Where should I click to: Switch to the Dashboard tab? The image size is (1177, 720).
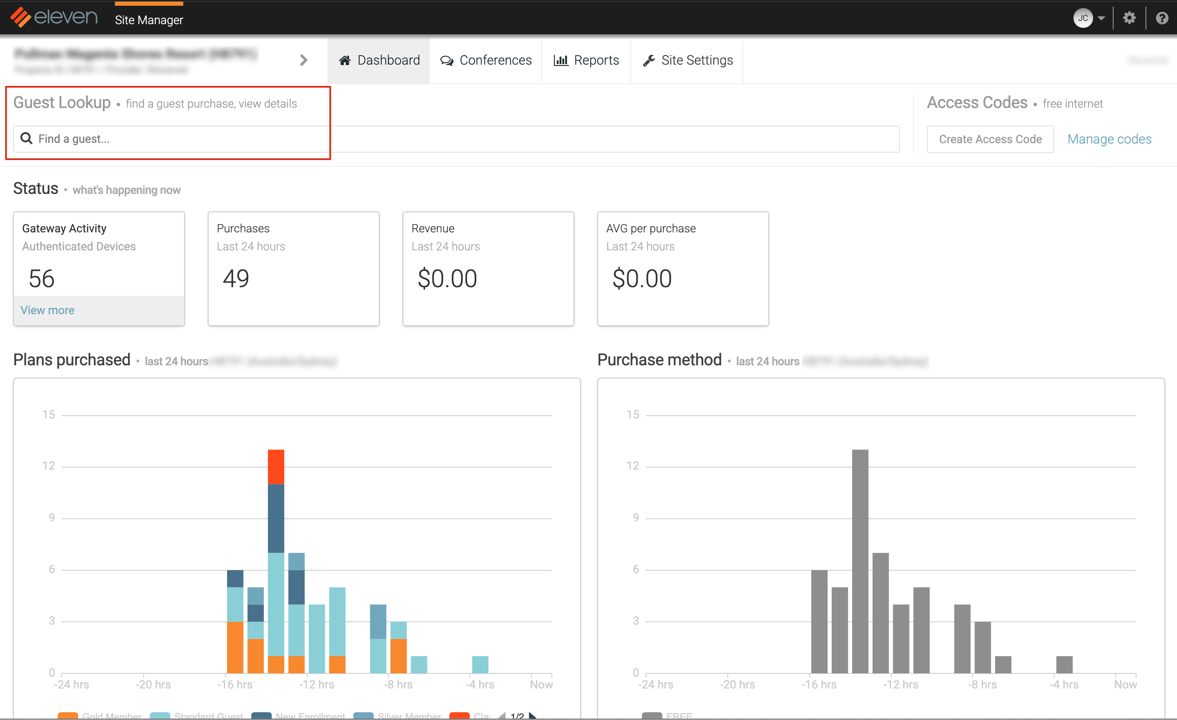tap(379, 60)
